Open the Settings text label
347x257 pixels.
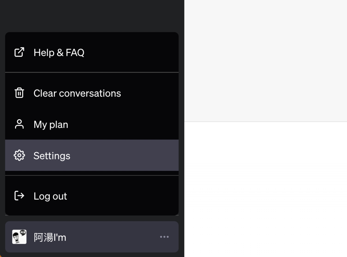coord(52,156)
